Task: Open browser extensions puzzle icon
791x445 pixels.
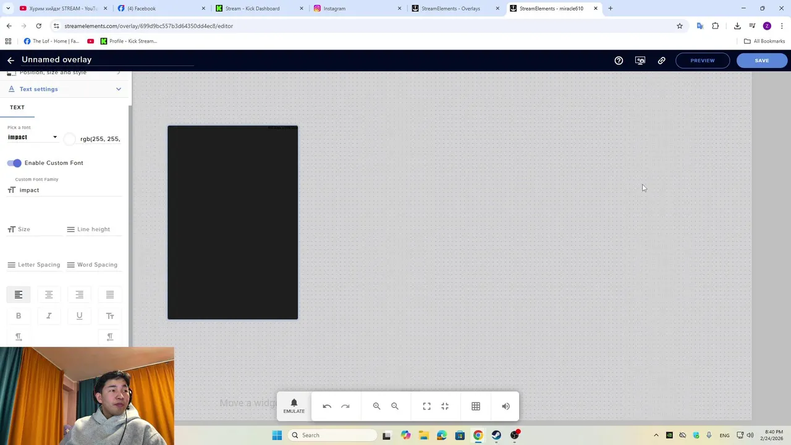Action: point(716,26)
